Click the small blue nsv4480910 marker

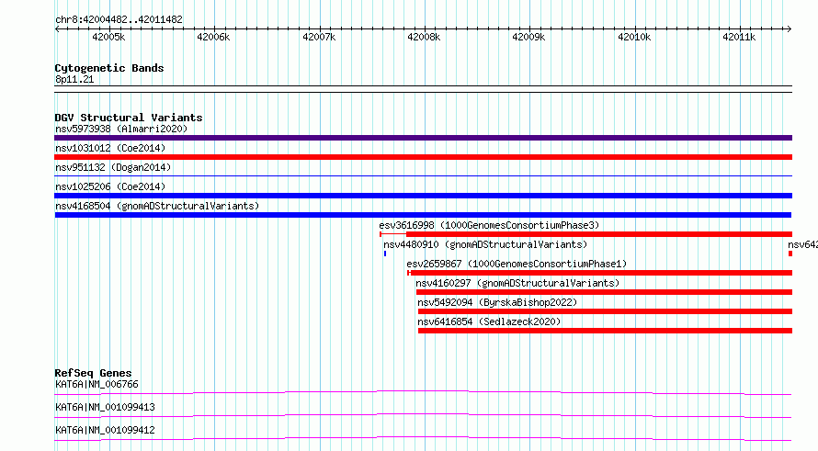pos(385,254)
